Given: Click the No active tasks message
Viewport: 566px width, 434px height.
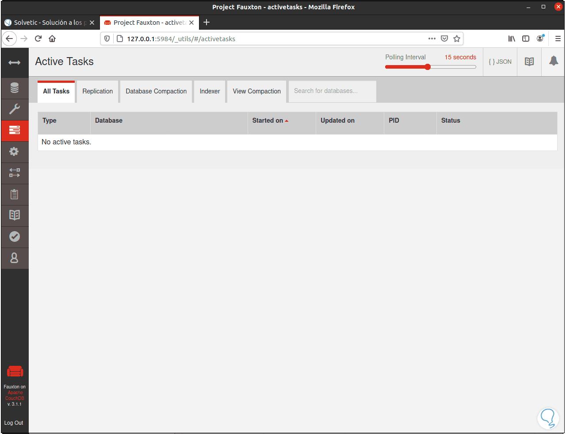Looking at the screenshot, I should click(x=66, y=142).
